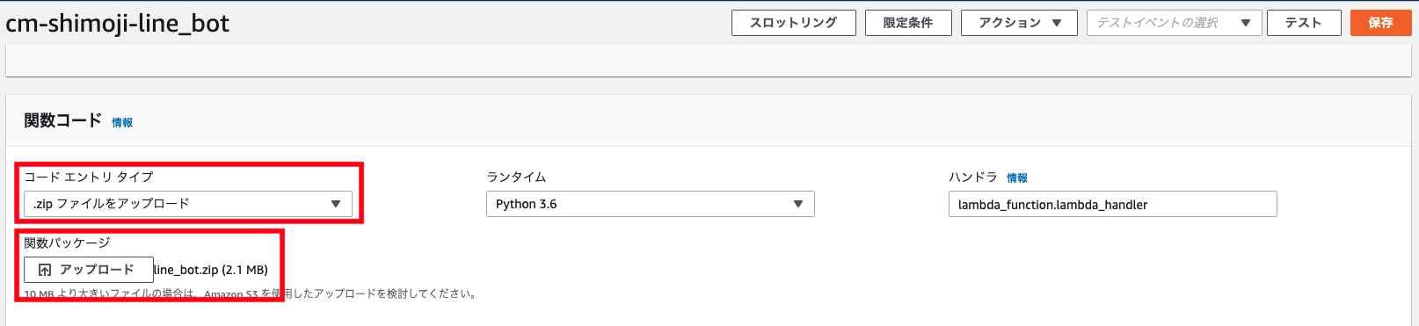
Task: Click the cm-shimoji-line_bot function title
Action: click(x=118, y=24)
